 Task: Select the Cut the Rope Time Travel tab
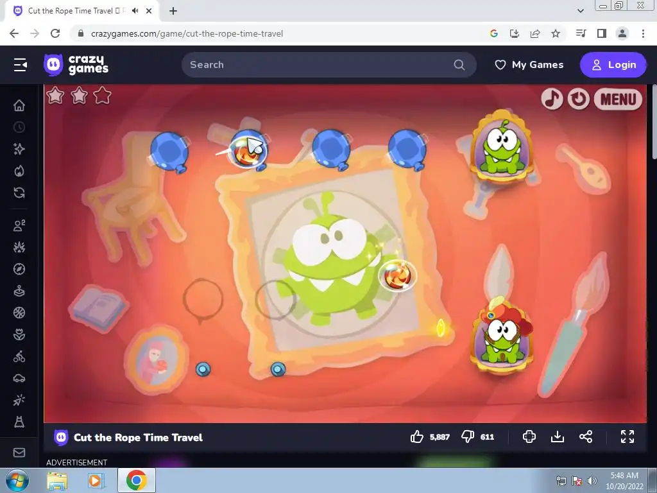(81, 11)
